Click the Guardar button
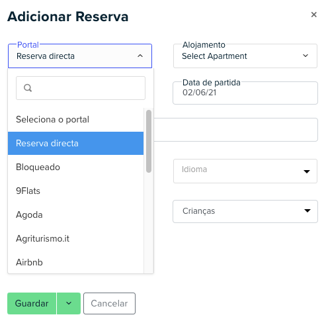 pyautogui.click(x=32, y=303)
